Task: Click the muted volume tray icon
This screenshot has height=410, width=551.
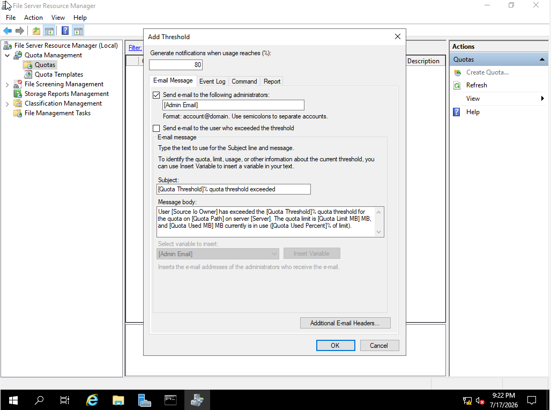Action: [480, 400]
